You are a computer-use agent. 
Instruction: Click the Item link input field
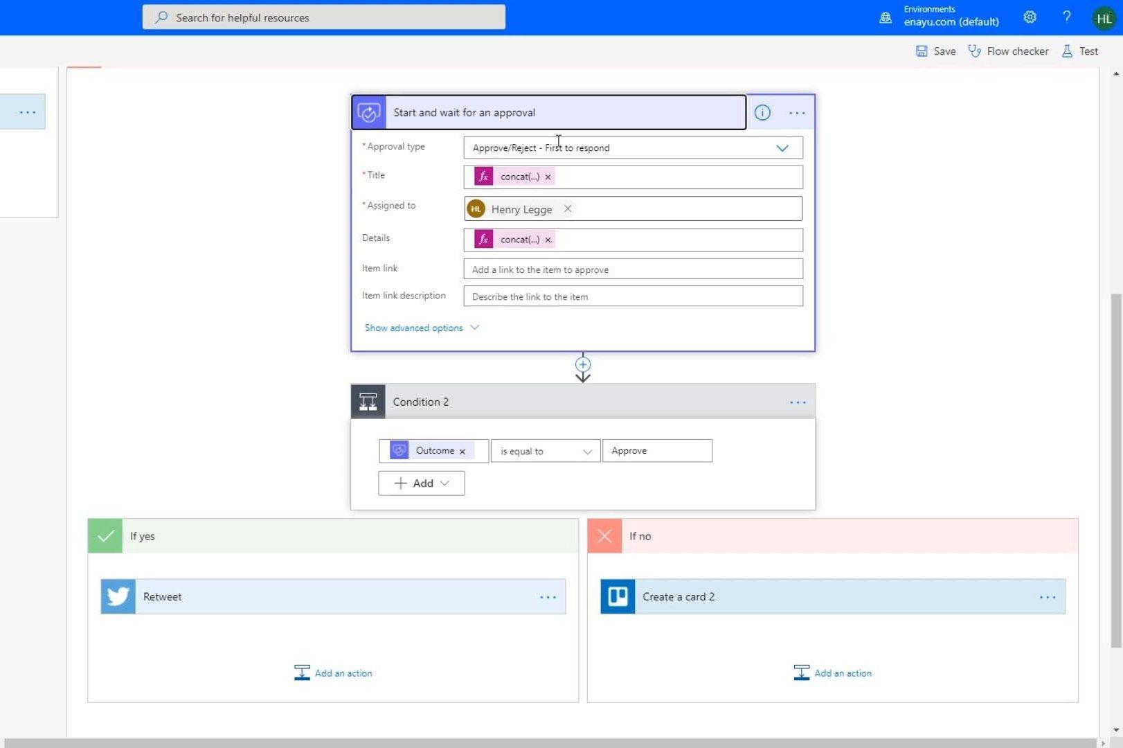click(633, 269)
